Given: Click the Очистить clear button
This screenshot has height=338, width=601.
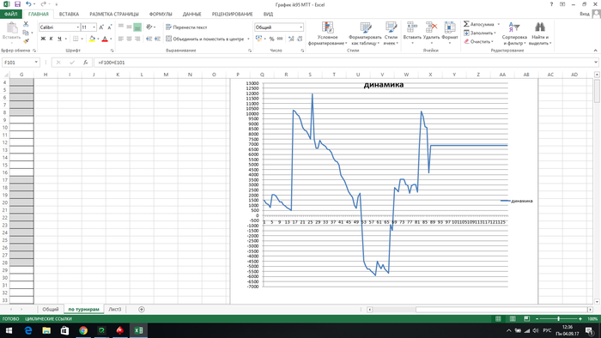Looking at the screenshot, I should coord(479,41).
